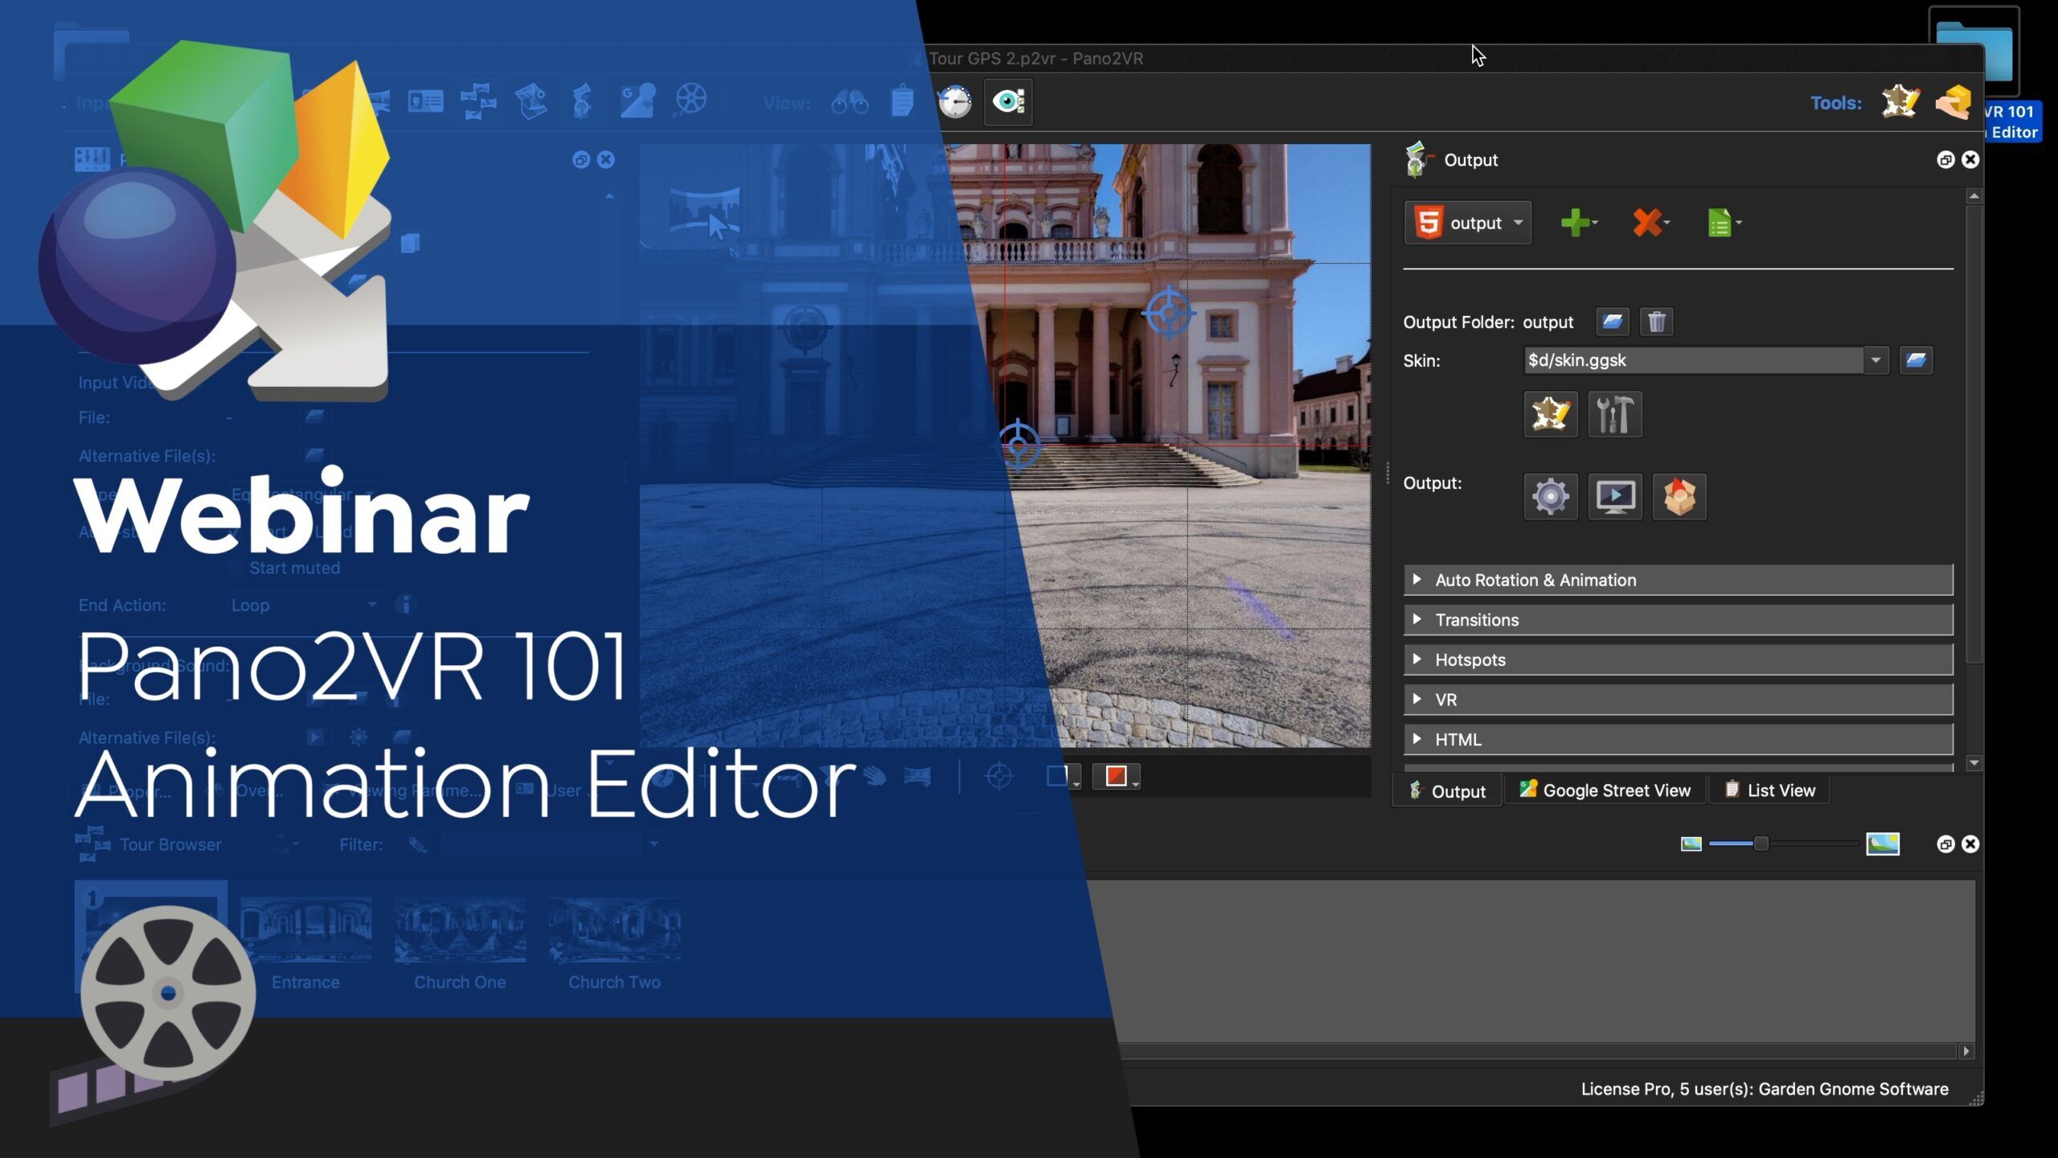Expand the HTML section
Viewport: 2058px width, 1158px height.
click(1679, 739)
